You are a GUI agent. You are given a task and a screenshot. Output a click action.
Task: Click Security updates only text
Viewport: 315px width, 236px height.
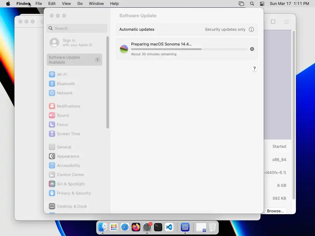(225, 29)
